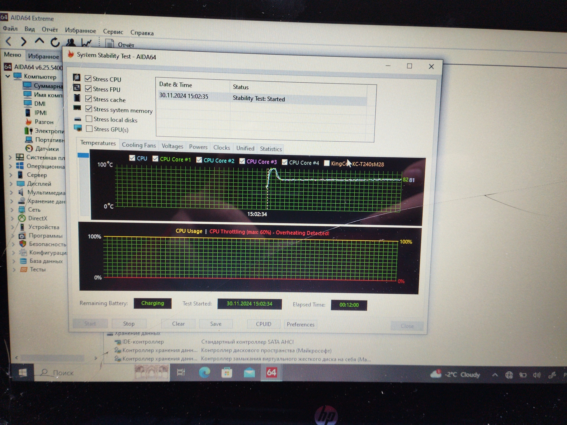567x425 pixels.
Task: Click the DirectX icon in the tree
Action: click(x=22, y=218)
